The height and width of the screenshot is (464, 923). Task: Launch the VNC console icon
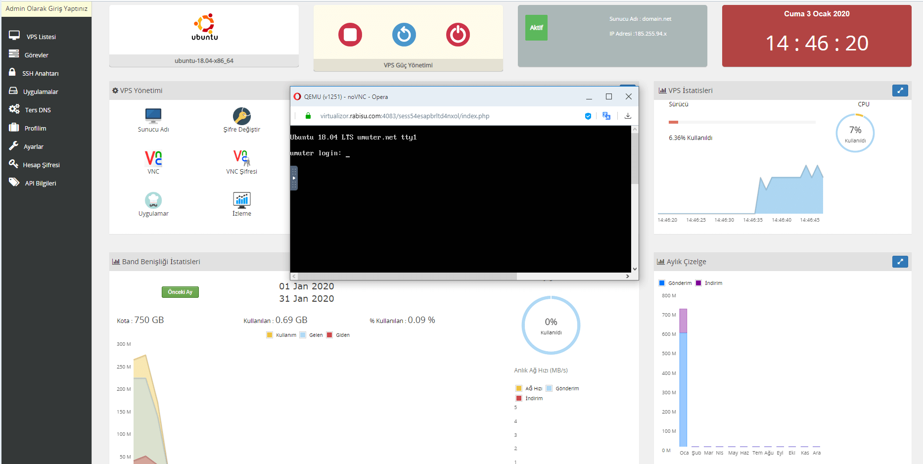[x=153, y=161]
